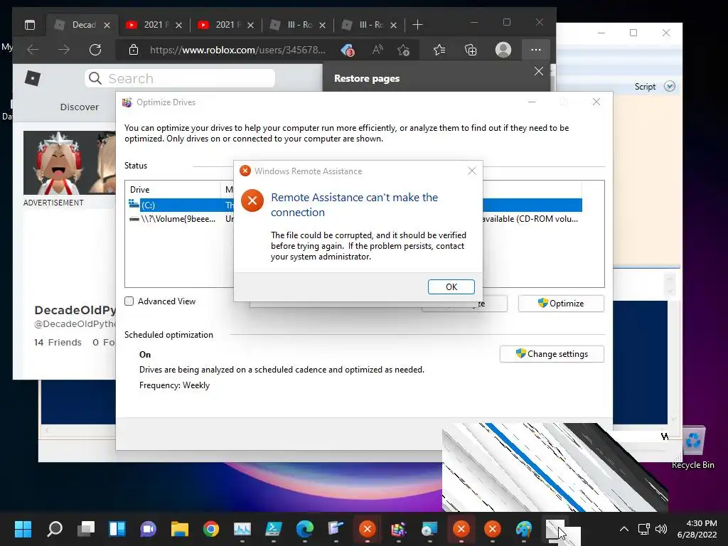Start Read aloud from the address bar
This screenshot has height=546, width=728.
[x=378, y=50]
